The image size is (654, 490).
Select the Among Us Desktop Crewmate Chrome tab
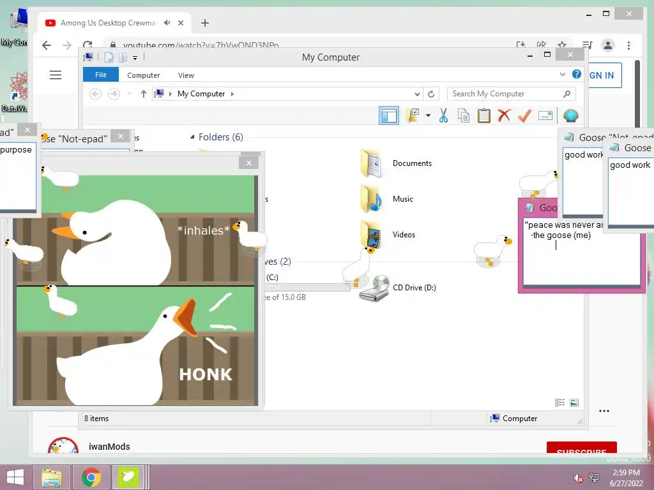click(x=114, y=23)
